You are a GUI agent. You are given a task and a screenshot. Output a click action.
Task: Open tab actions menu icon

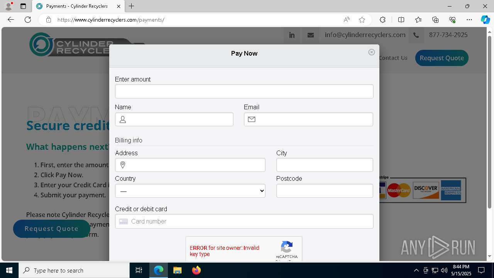(x=23, y=6)
